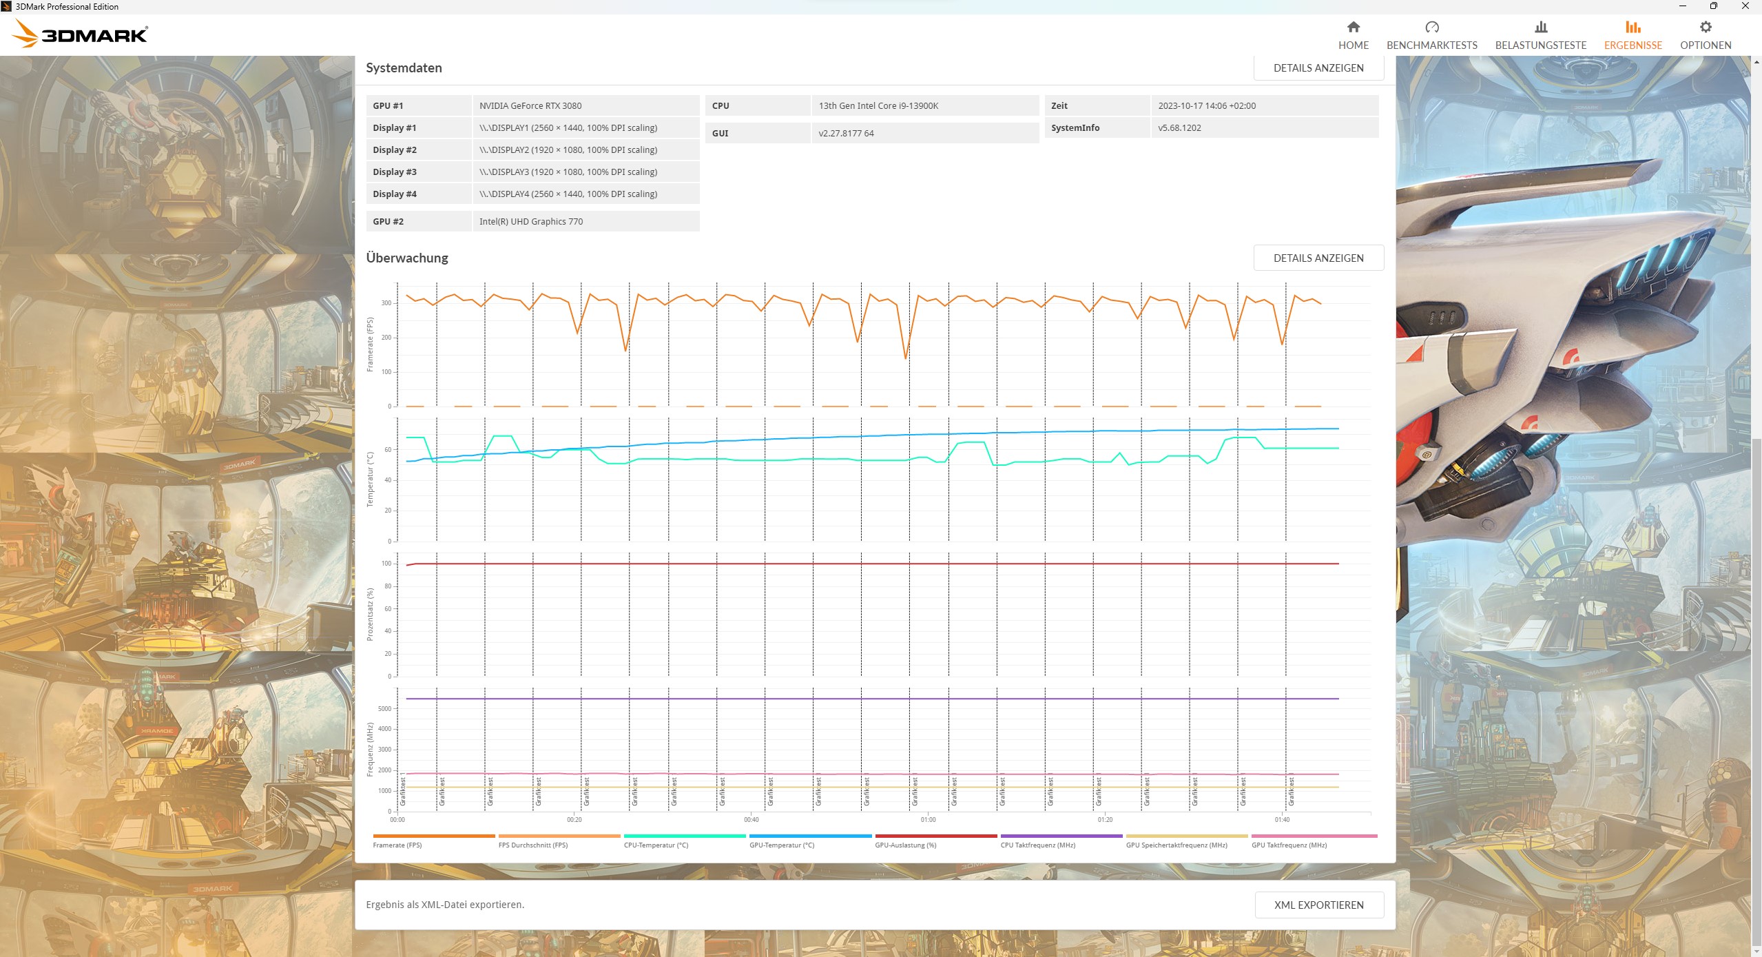Click the 3DMark logo

pos(81,34)
